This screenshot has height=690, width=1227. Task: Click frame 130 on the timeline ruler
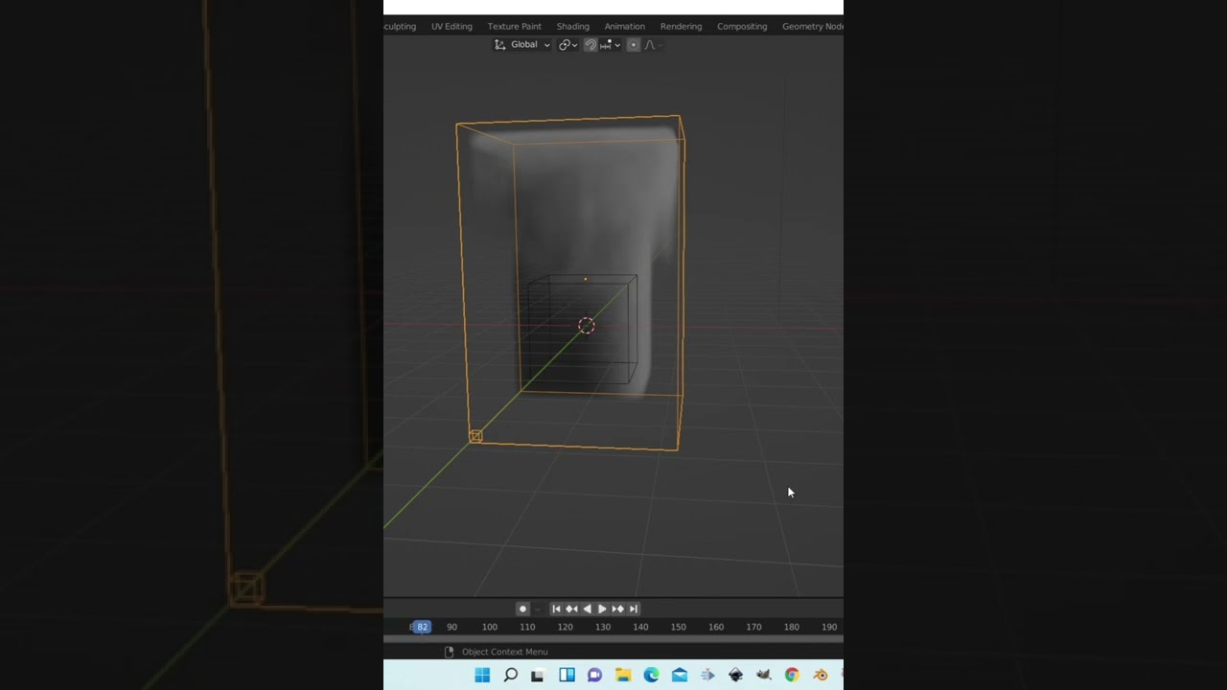pos(603,627)
